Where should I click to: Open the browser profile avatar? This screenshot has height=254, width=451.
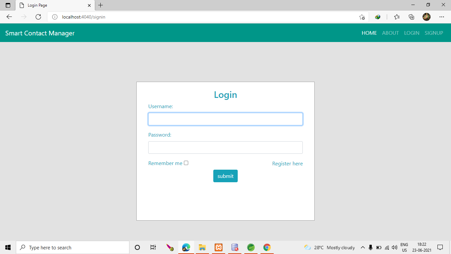[x=426, y=17]
